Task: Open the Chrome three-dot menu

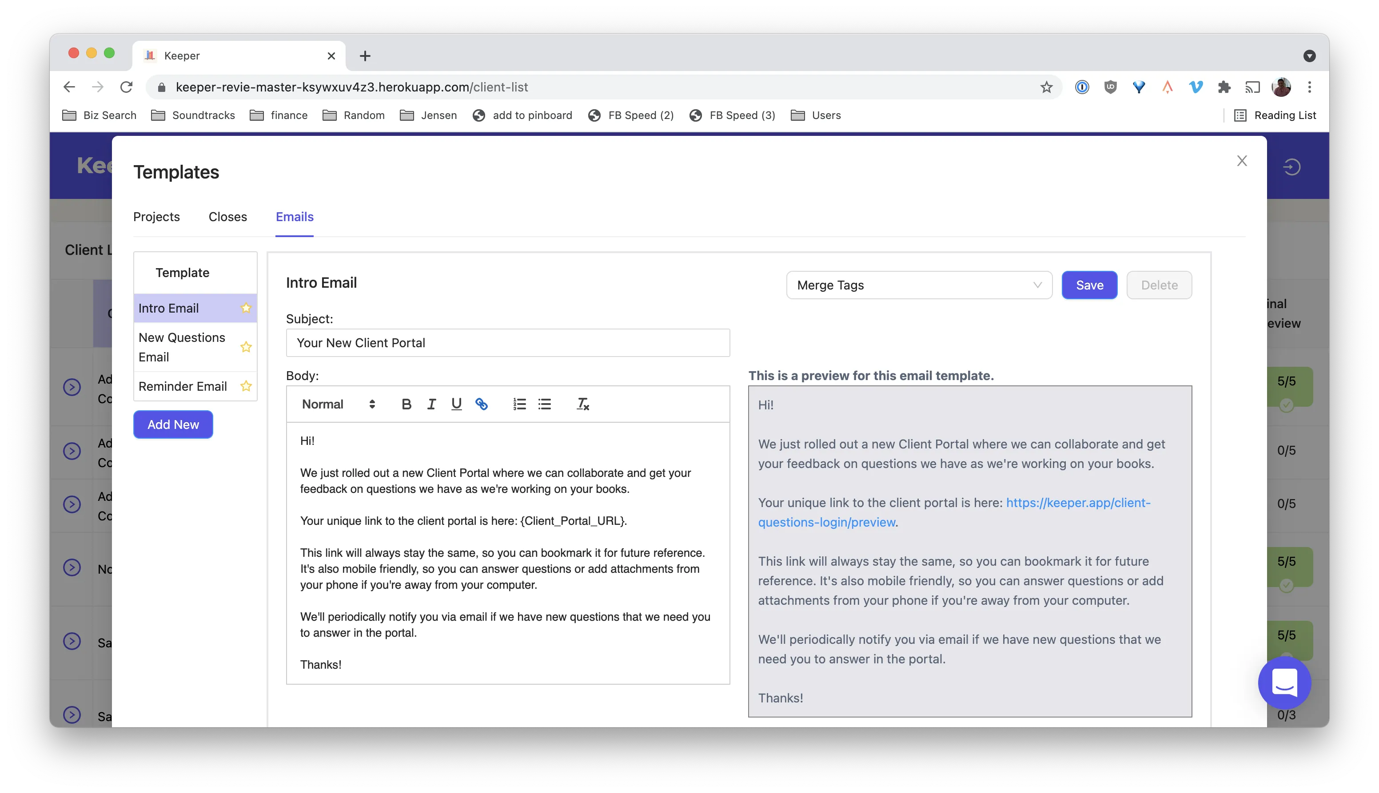Action: (1310, 87)
